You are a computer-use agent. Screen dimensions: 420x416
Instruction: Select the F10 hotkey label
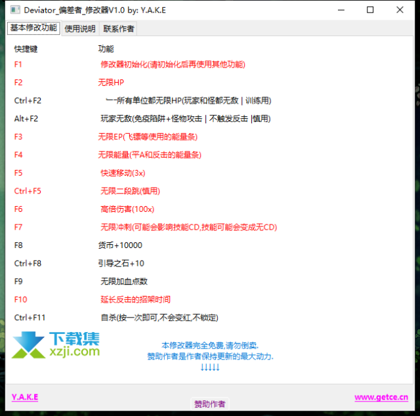coord(20,299)
